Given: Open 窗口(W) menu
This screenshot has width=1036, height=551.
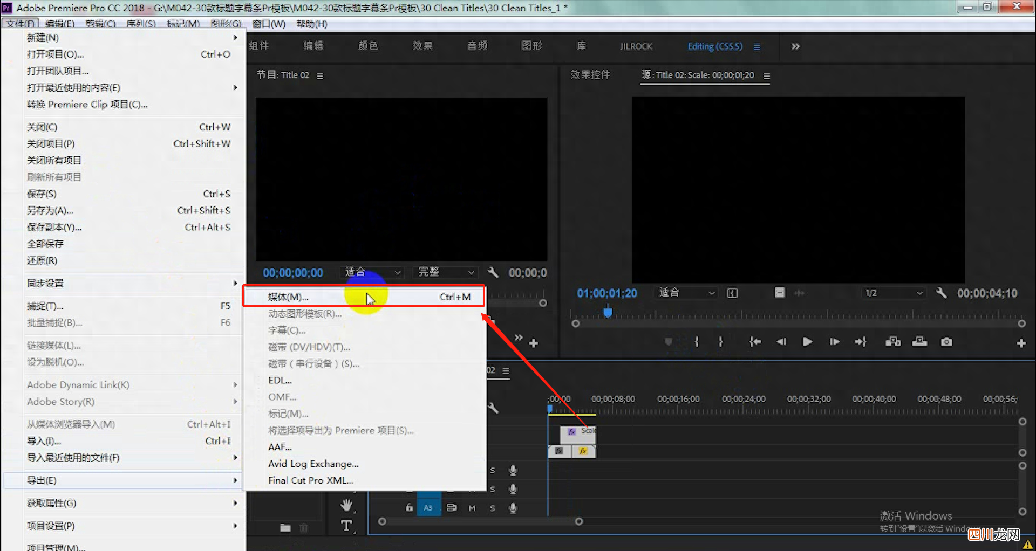Looking at the screenshot, I should (x=269, y=24).
